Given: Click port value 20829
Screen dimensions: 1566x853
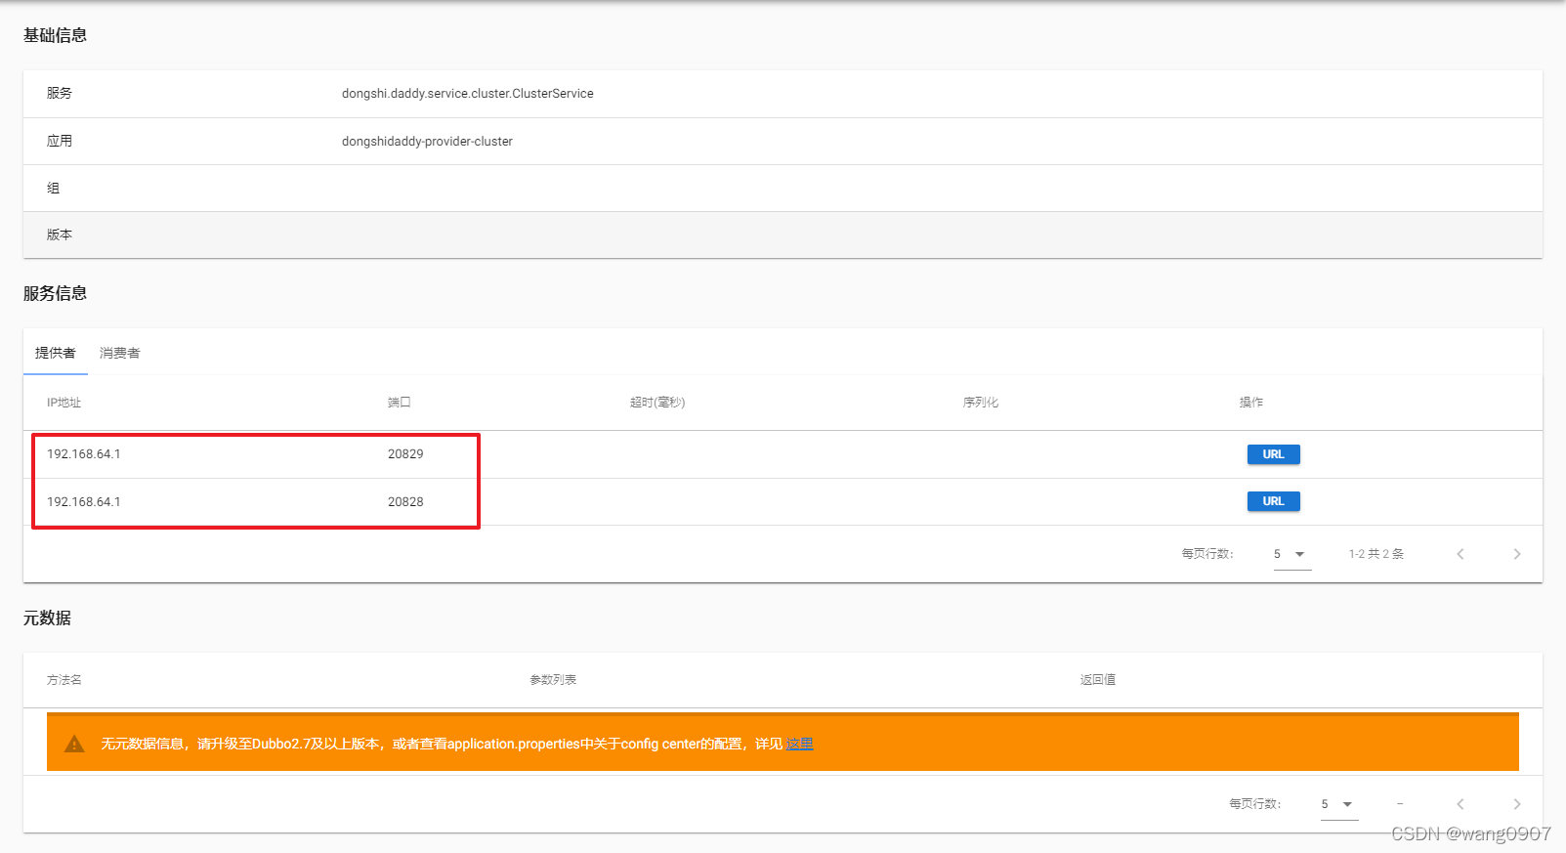Looking at the screenshot, I should [x=405, y=454].
